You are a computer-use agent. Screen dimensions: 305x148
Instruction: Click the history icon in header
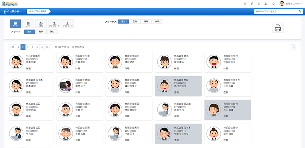259,3
